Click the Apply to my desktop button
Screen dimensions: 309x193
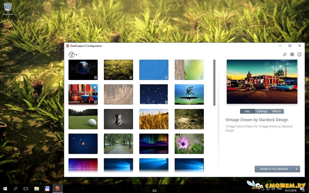point(274,169)
